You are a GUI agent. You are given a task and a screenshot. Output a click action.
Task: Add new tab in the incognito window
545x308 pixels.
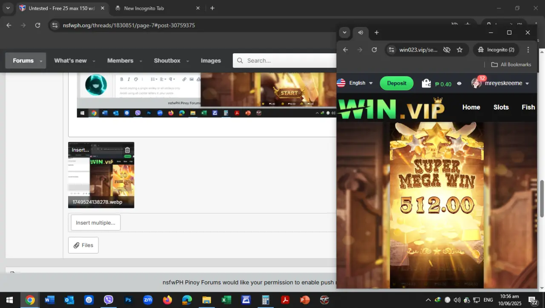[376, 32]
